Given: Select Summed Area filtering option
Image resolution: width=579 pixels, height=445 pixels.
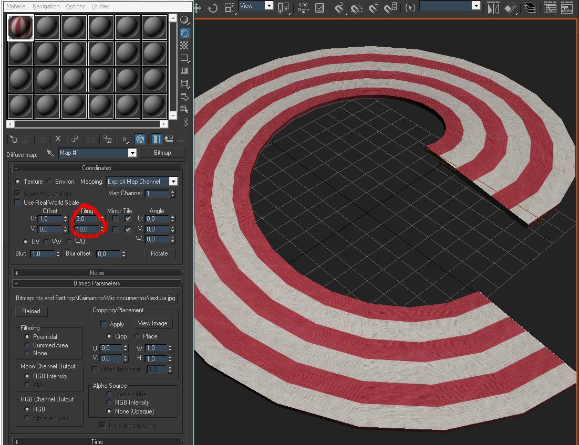Looking at the screenshot, I should (x=27, y=345).
